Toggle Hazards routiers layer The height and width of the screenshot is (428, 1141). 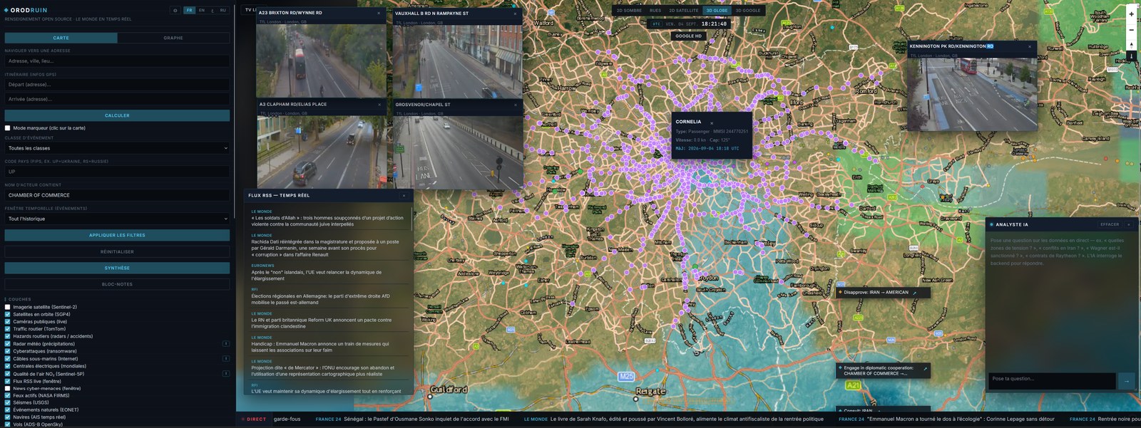pos(8,336)
